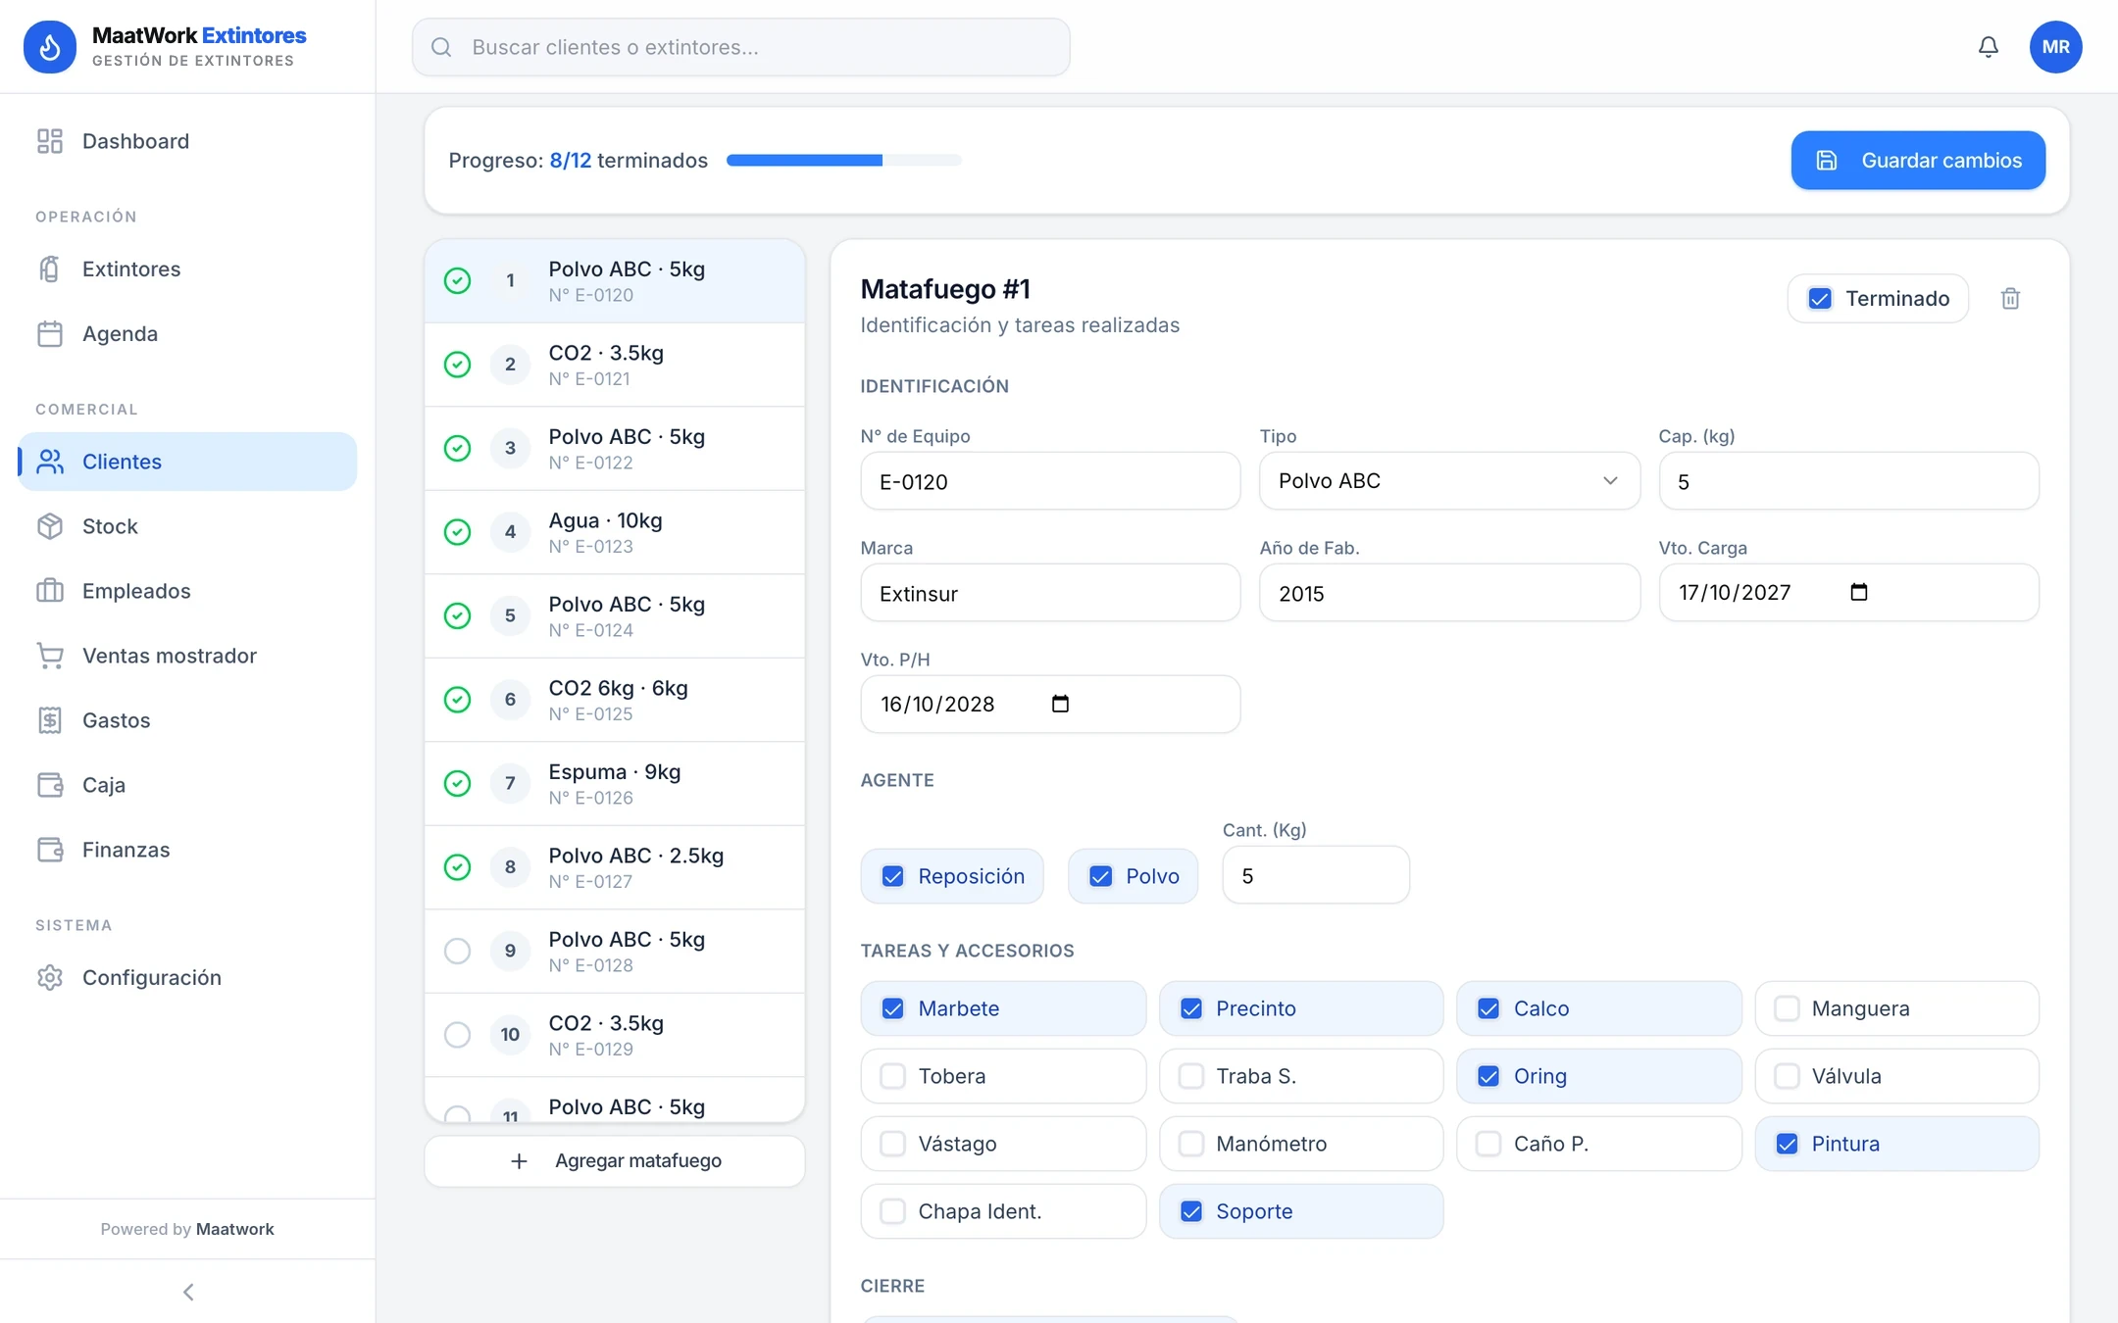Open the Tipo dropdown showing Polvo ABC
Viewport: 2118px width, 1323px height.
click(1449, 480)
